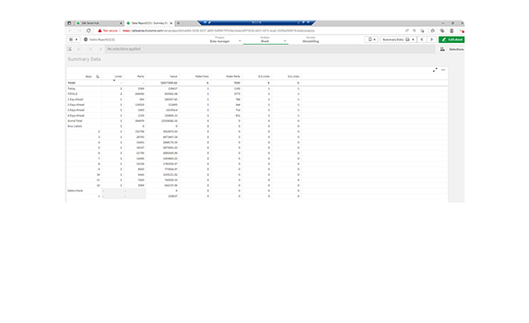The height and width of the screenshot is (323, 529).
Task: Open the selections tool icon
Action: [442, 49]
